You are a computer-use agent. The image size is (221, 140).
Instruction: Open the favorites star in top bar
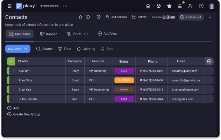169,6
